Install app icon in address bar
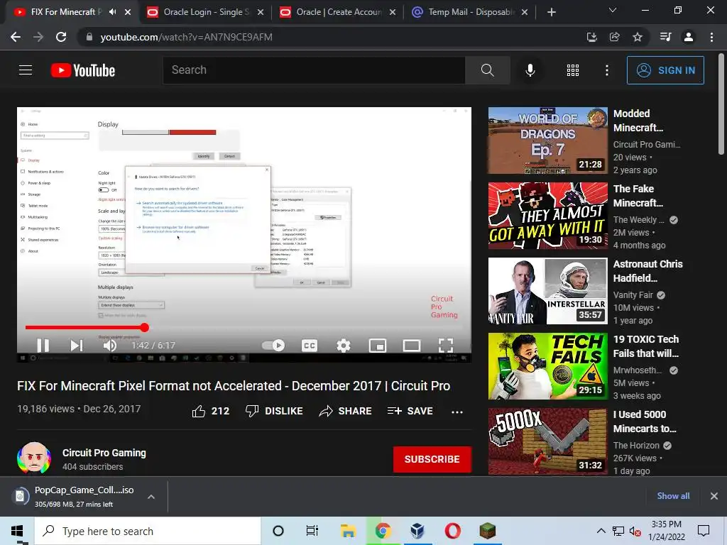Viewport: 727px width, 545px height. pyautogui.click(x=591, y=37)
